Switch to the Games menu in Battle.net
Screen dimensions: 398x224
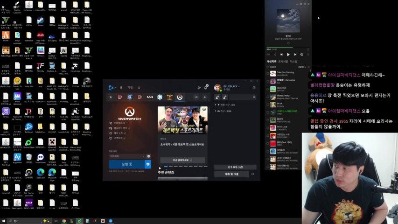click(x=130, y=87)
